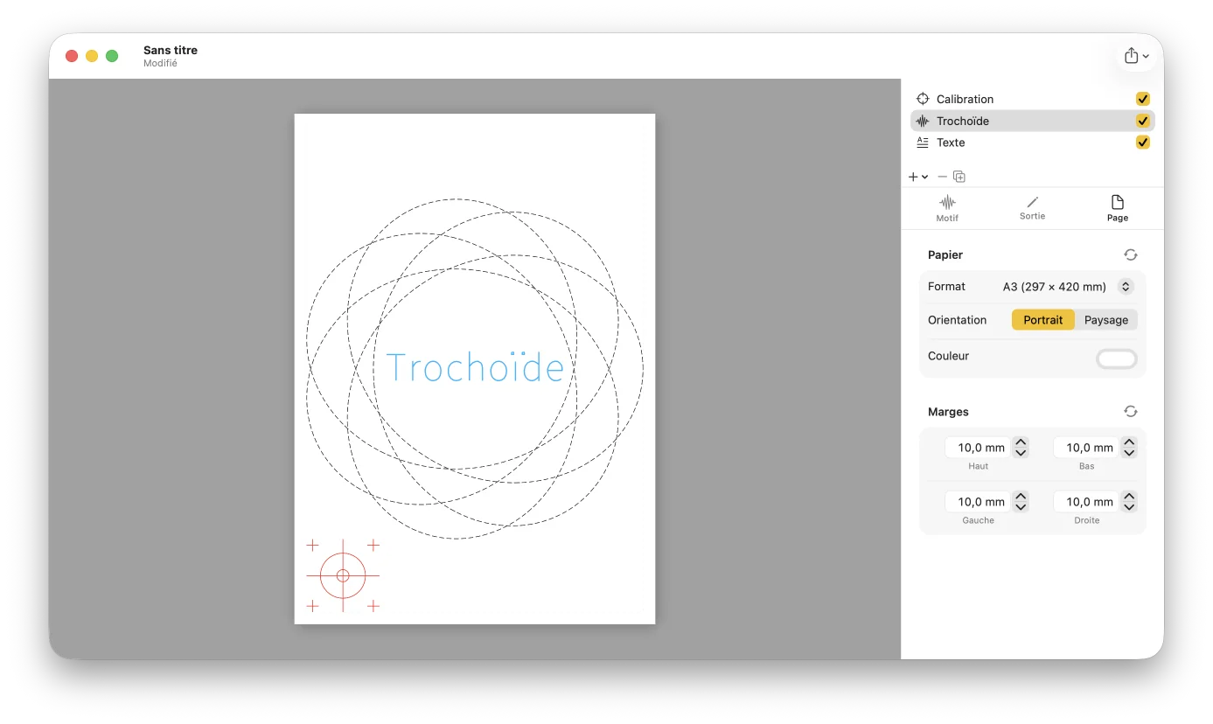Adjust the Droite margin stepper
This screenshot has height=724, width=1213.
1129,502
